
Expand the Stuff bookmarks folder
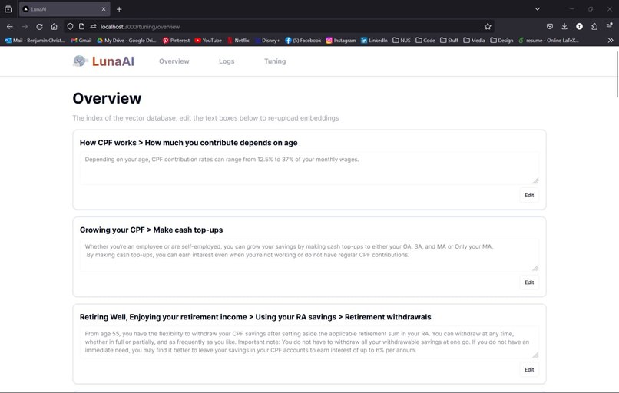[449, 40]
